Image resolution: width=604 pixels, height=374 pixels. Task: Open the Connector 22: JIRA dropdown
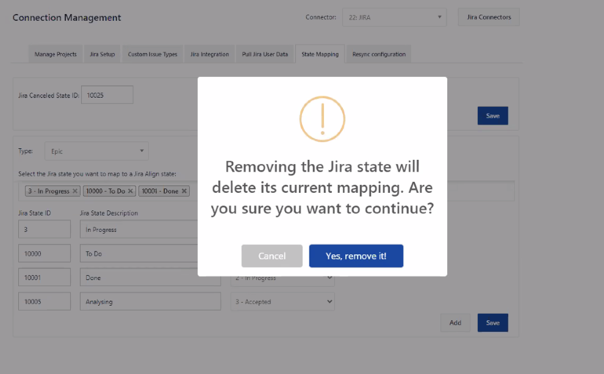(x=395, y=17)
